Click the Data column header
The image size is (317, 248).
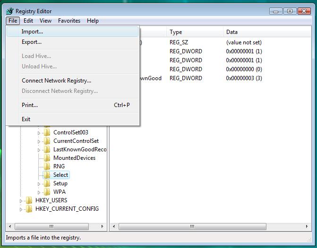267,32
